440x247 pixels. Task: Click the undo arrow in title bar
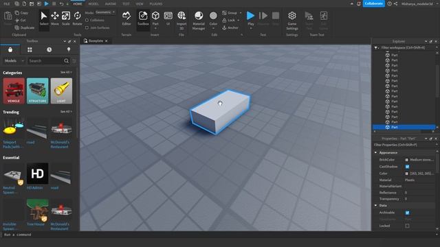61,3
